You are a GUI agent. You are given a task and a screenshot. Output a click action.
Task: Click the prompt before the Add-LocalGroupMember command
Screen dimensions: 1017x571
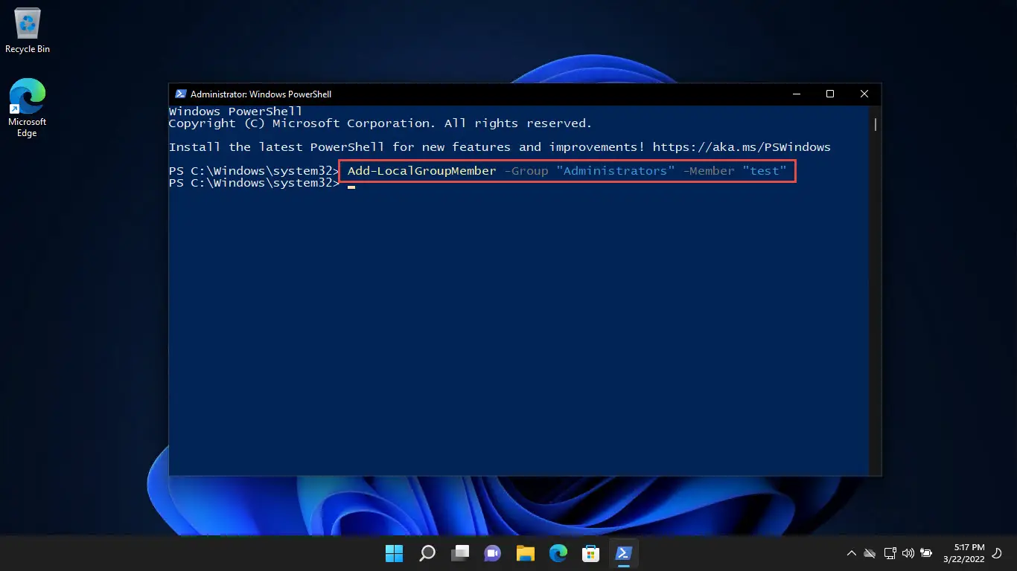tap(254, 171)
